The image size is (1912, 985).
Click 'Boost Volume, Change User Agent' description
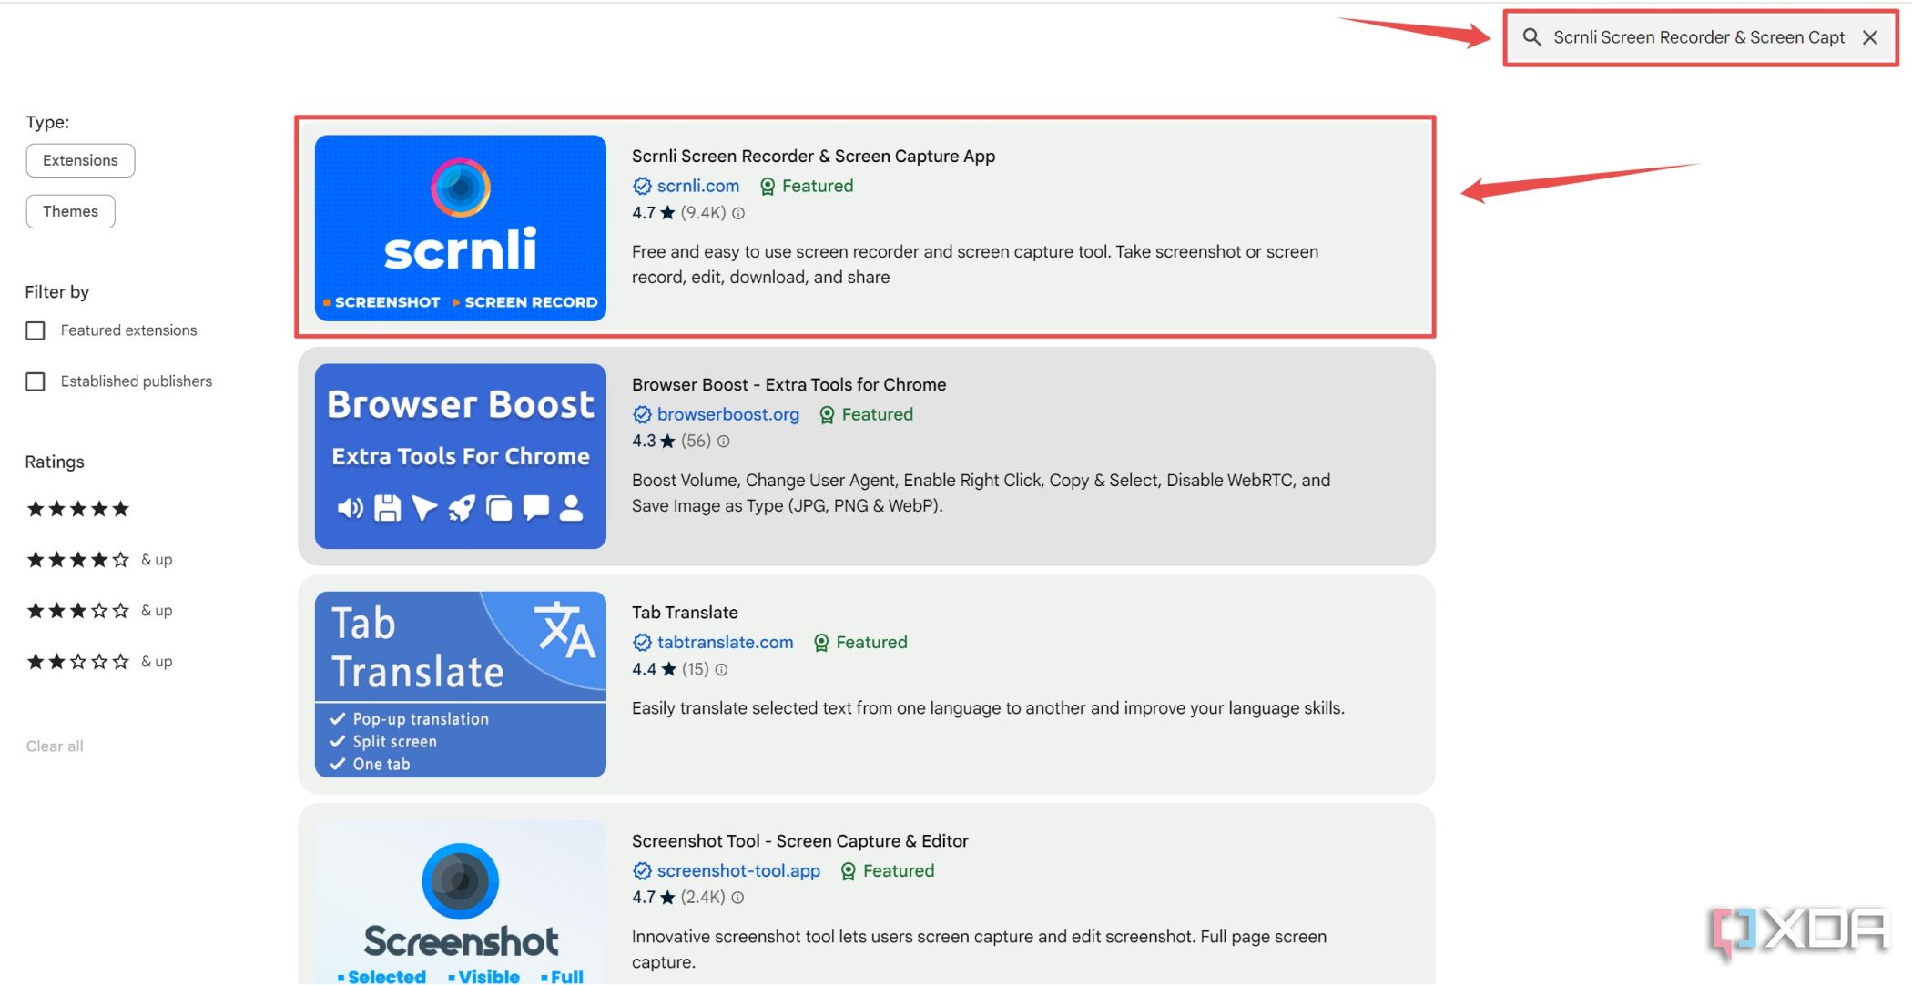click(x=981, y=492)
